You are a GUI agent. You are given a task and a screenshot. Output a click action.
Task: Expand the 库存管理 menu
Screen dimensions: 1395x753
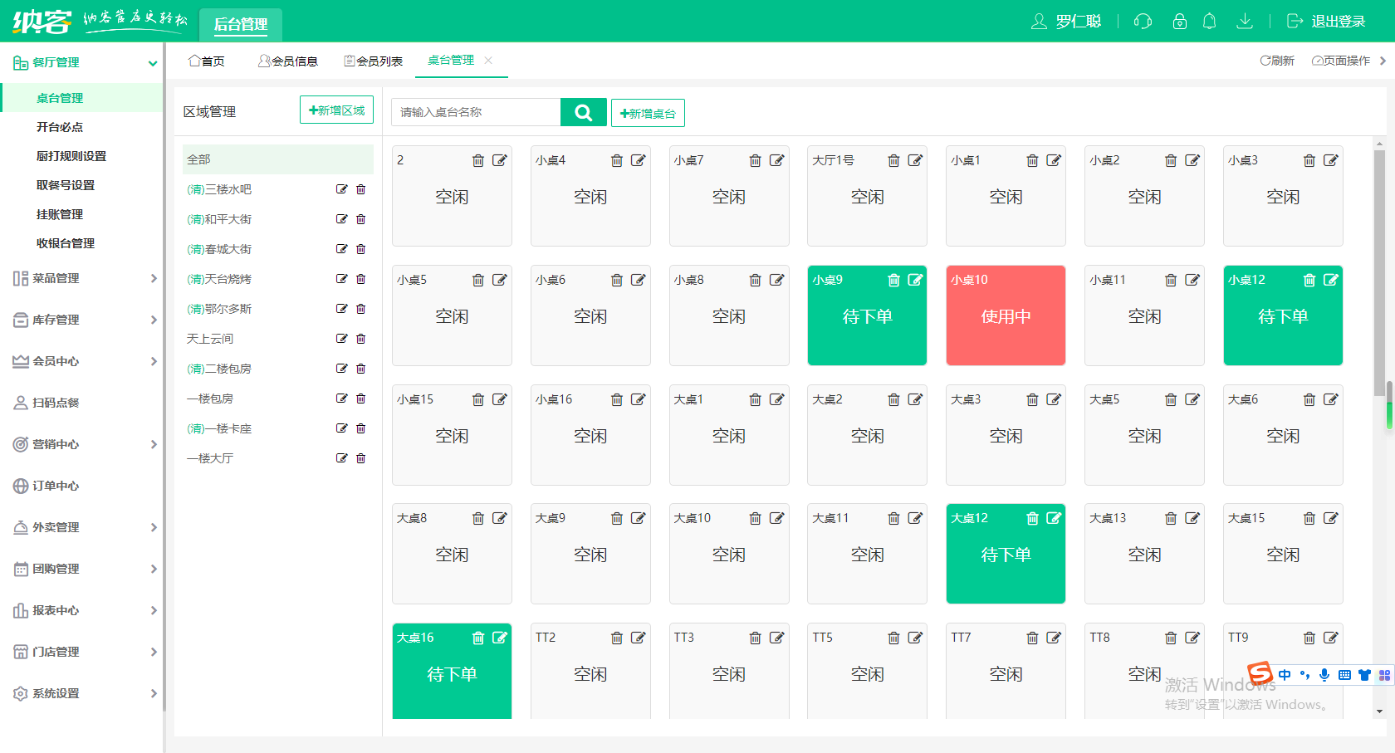tap(83, 320)
